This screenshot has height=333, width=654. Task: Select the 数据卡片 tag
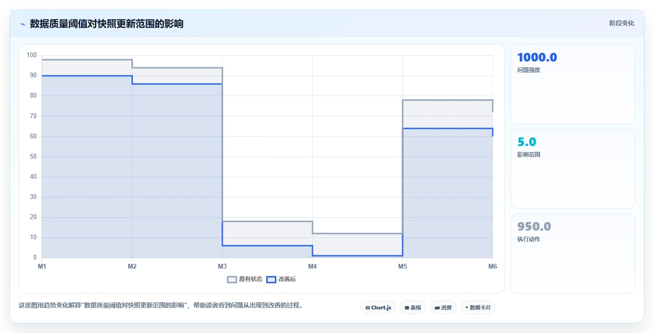click(x=478, y=308)
